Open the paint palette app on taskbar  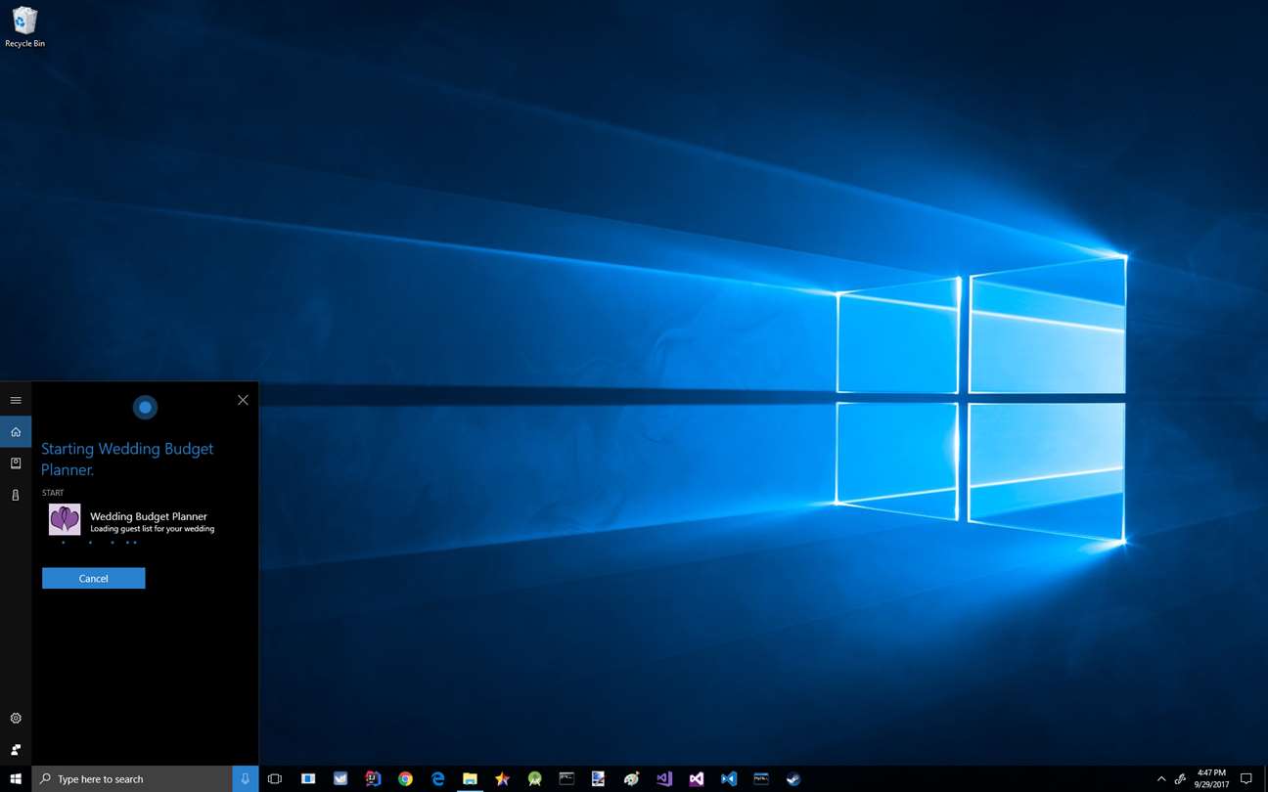click(x=631, y=779)
